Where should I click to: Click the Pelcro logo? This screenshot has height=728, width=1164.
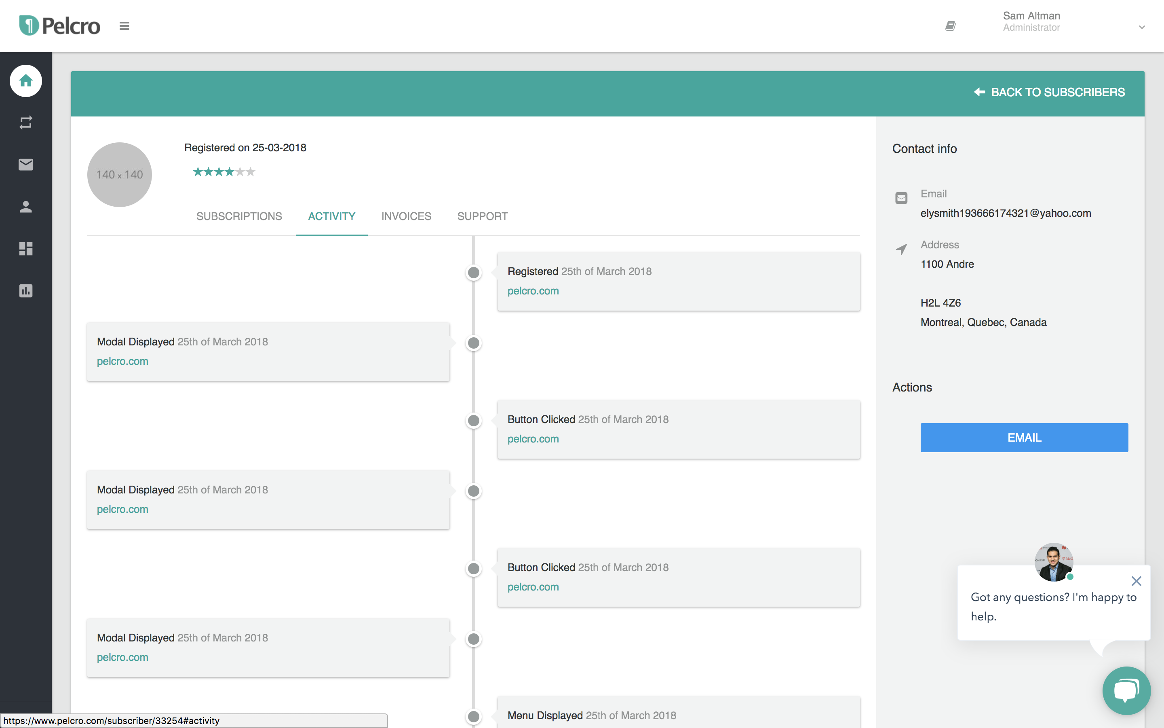point(60,25)
